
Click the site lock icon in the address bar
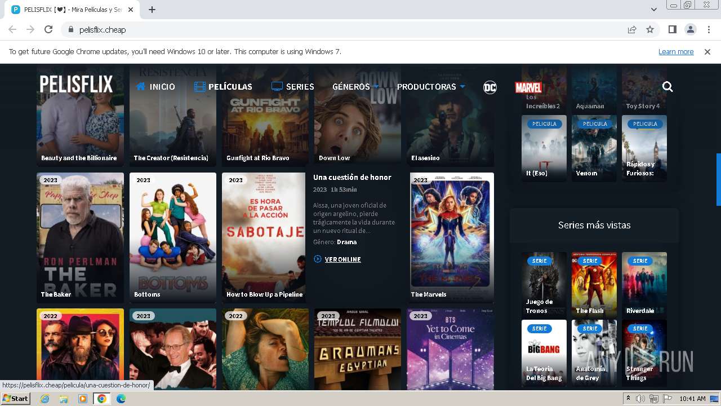(x=71, y=29)
